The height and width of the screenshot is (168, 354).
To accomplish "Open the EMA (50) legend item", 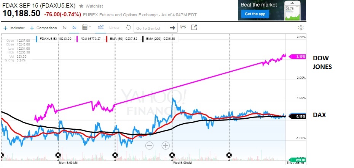I will (x=122, y=39).
